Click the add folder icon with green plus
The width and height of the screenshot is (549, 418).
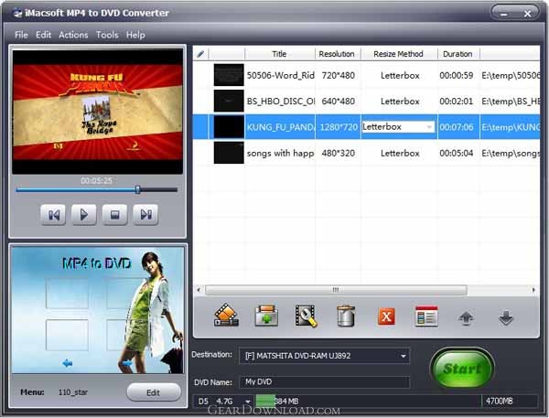click(x=267, y=316)
